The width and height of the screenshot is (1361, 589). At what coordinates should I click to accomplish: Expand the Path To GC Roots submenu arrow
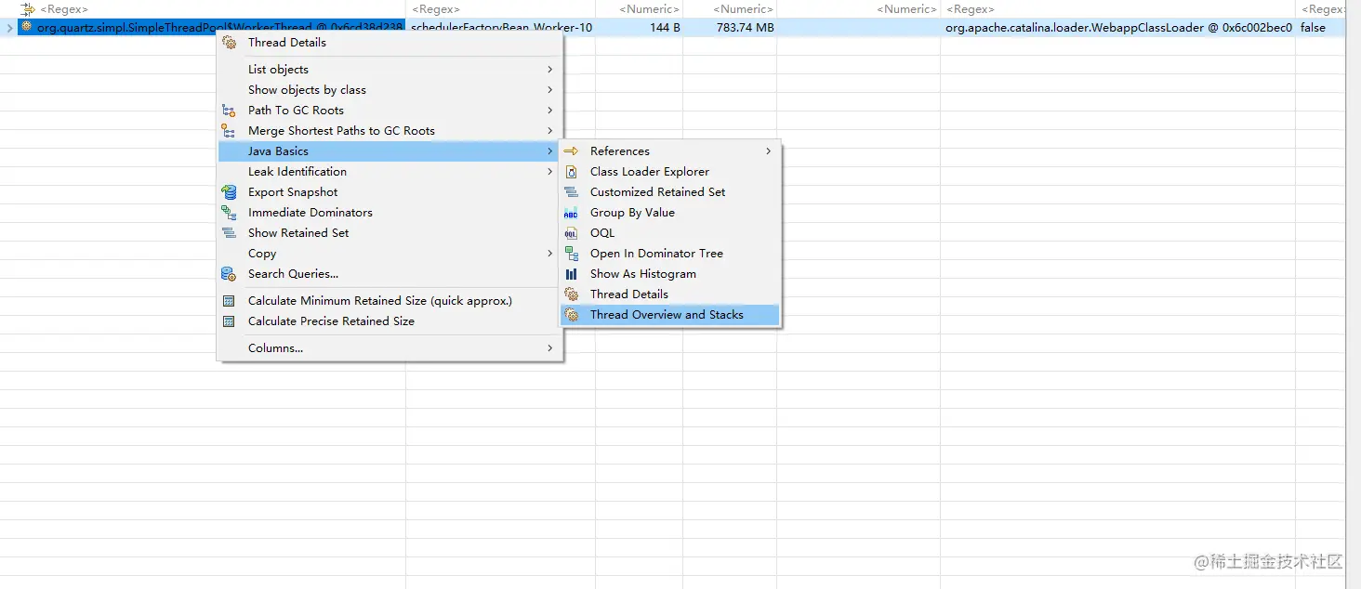550,111
